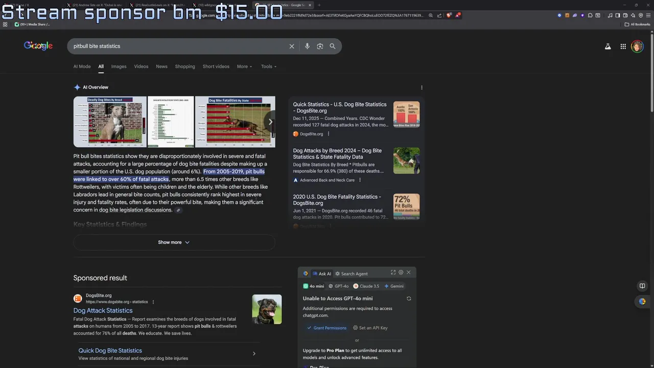Open the 72% Pit Bulls source thumbnail

[x=406, y=207]
